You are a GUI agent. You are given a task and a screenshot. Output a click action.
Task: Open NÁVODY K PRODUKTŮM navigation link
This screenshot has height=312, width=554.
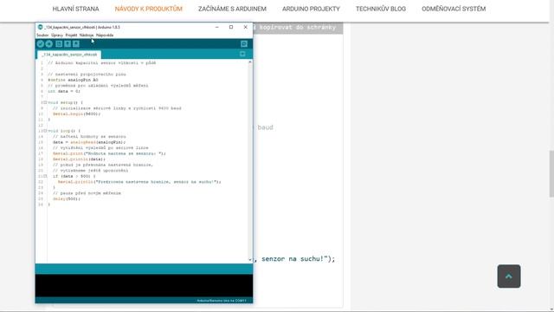(x=148, y=9)
